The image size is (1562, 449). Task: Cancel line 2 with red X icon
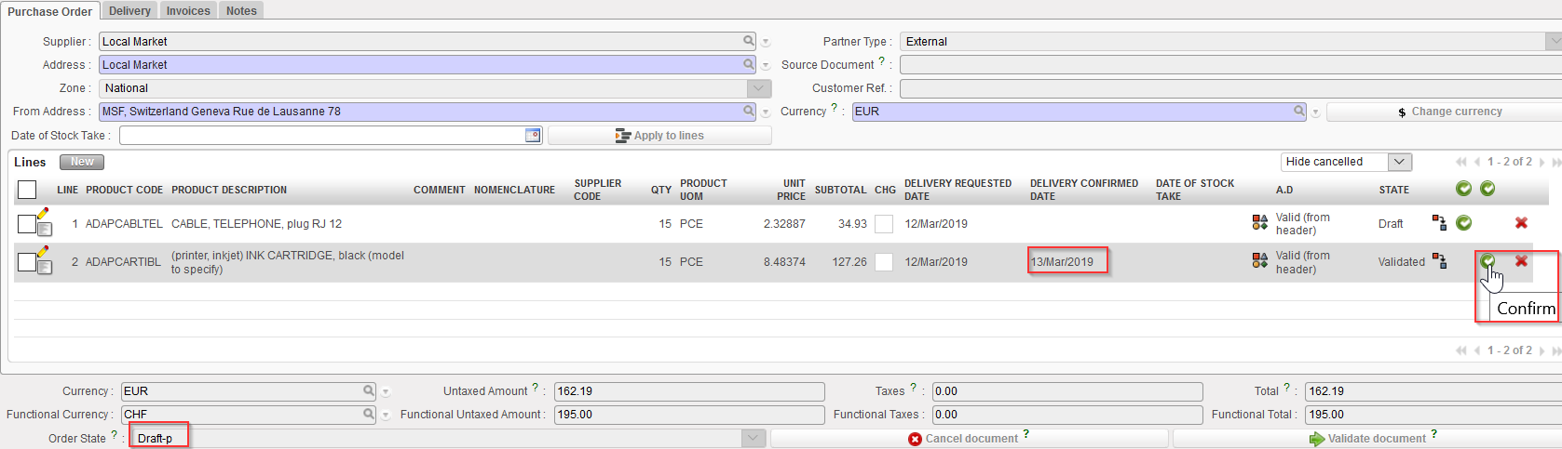(1521, 261)
